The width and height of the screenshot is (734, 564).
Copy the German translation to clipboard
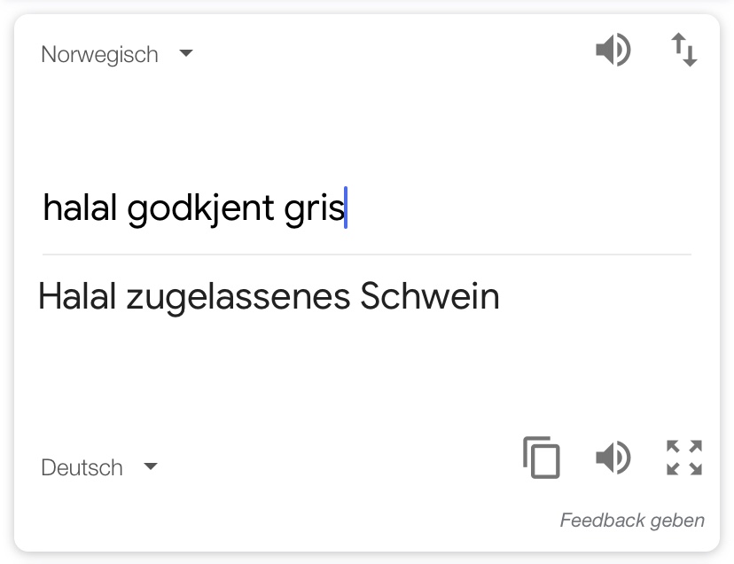[542, 458]
